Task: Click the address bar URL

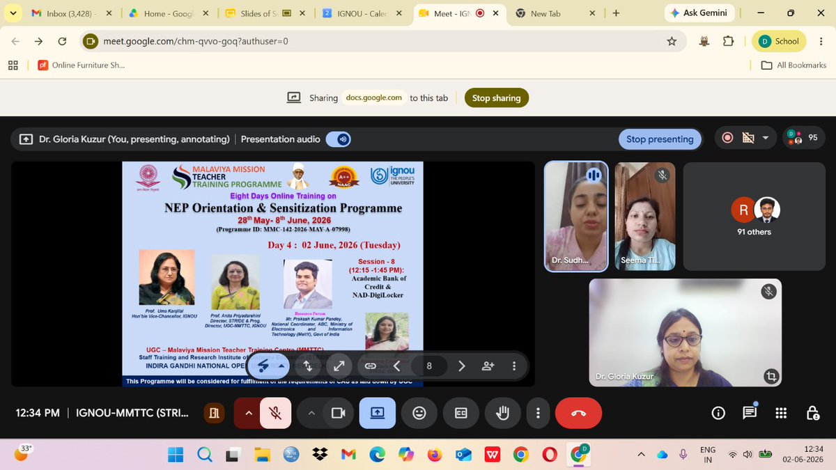Action: [x=196, y=41]
